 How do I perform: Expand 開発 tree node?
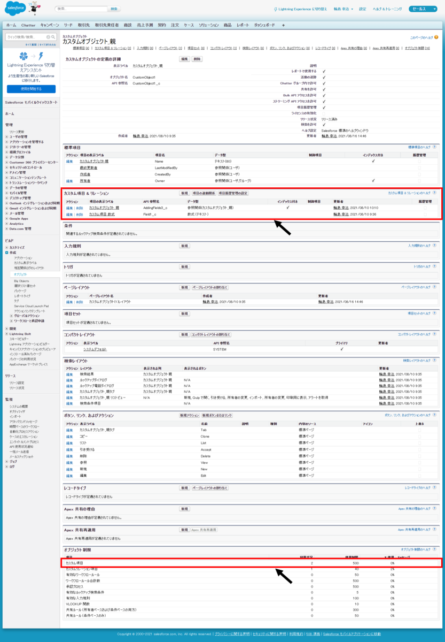[x=7, y=328]
